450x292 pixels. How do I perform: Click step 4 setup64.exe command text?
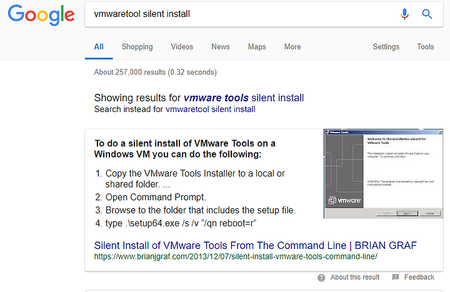point(181,223)
